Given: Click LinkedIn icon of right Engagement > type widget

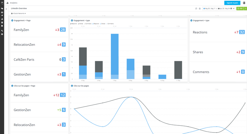Looking at the screenshot, I should (x=191, y=21).
